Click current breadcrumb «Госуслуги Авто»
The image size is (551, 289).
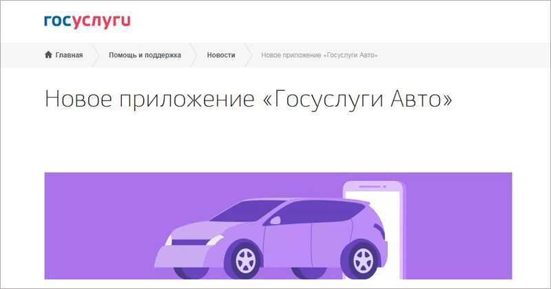pyautogui.click(x=320, y=55)
